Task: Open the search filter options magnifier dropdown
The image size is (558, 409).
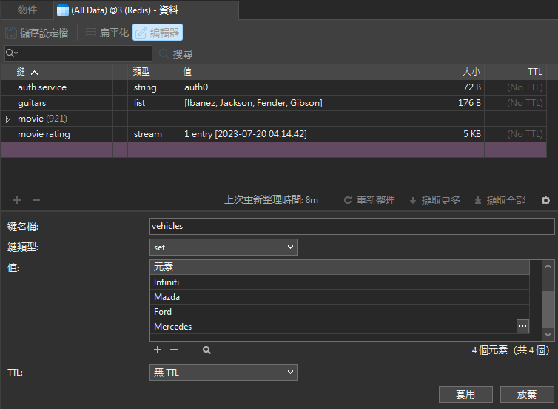Action: coord(12,53)
